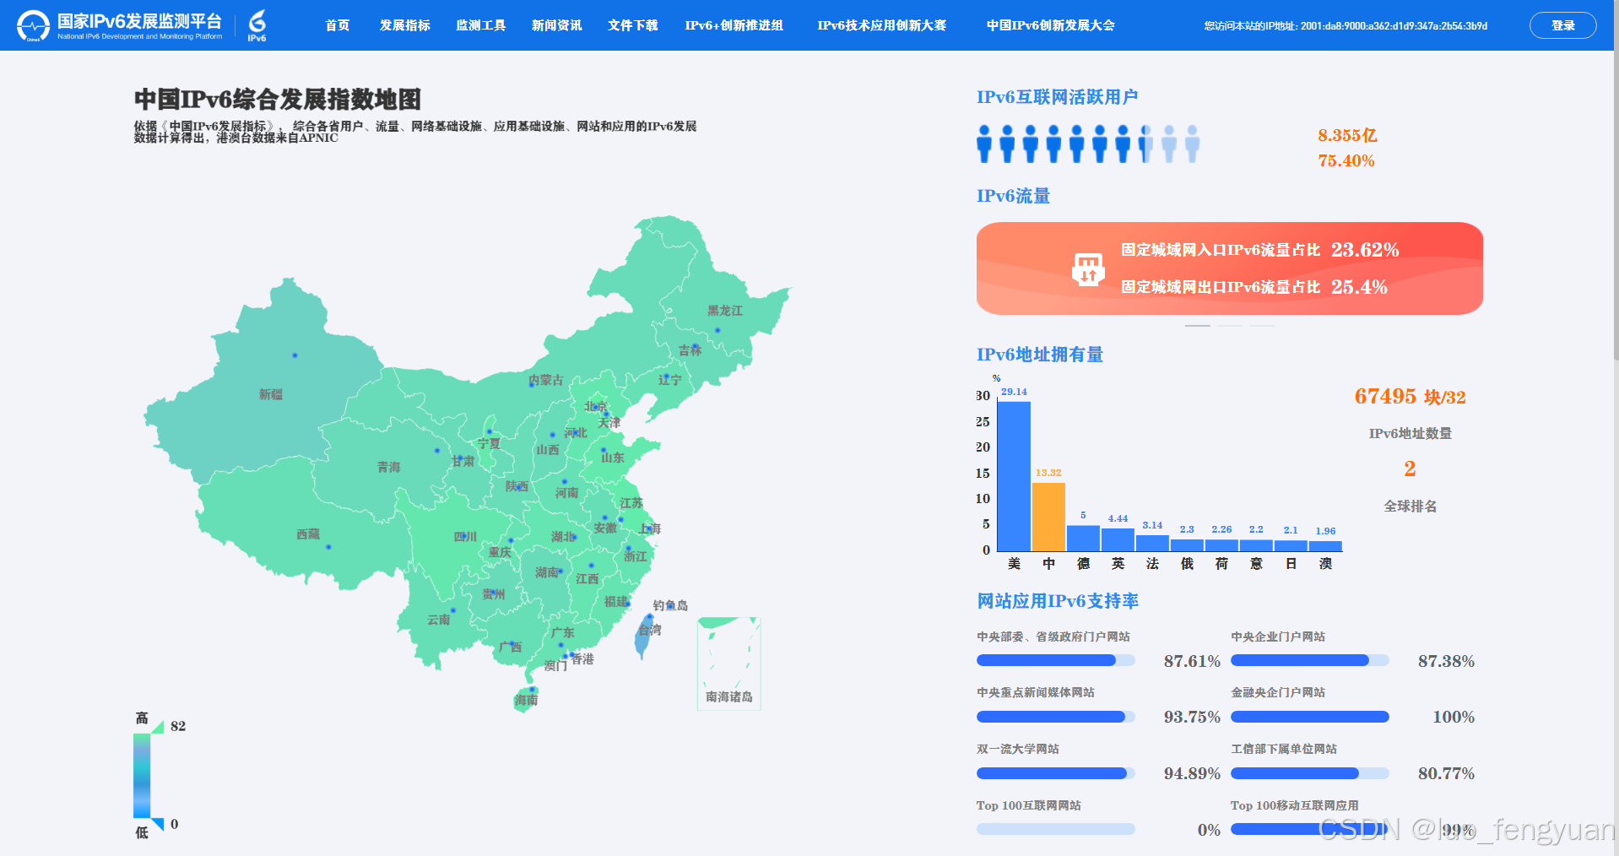Select 海南 island on the map
Screen dimensions: 1619x856
click(x=526, y=700)
